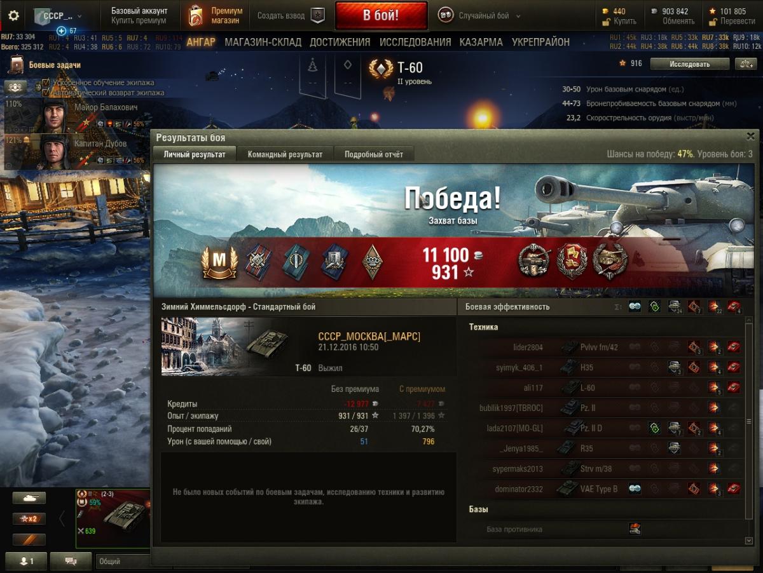Viewport: 763px width, 573px height.
Task: Click the red В бой! button
Action: (381, 16)
